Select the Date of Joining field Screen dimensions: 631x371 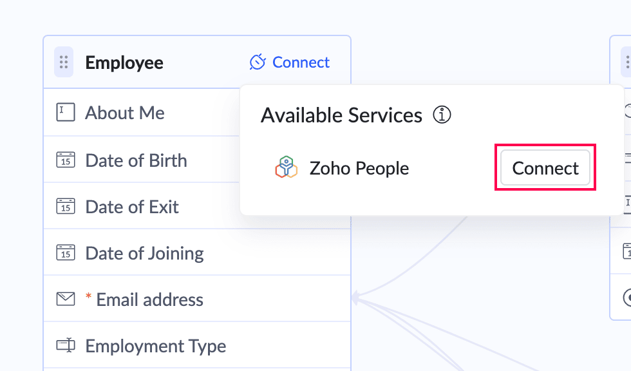tap(197, 252)
